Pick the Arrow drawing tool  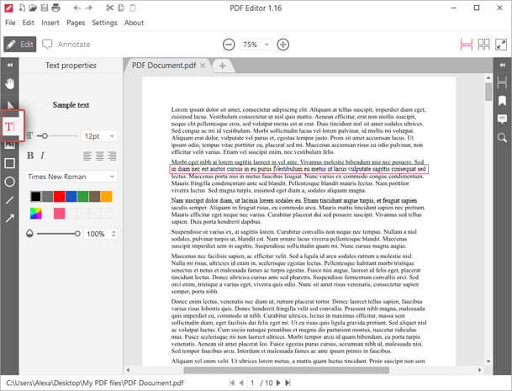click(x=10, y=218)
